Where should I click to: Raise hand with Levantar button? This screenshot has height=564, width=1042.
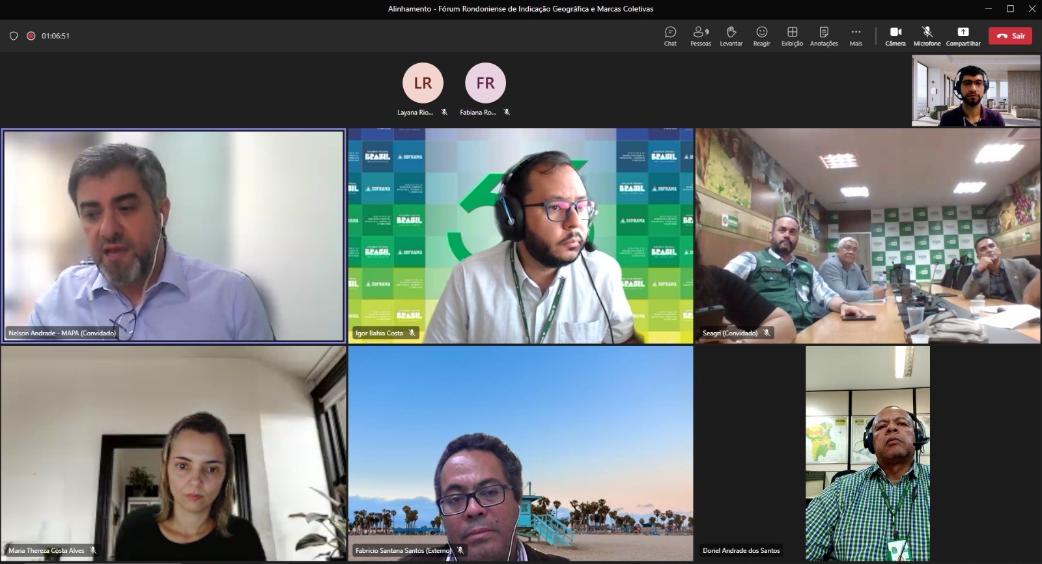pos(731,36)
